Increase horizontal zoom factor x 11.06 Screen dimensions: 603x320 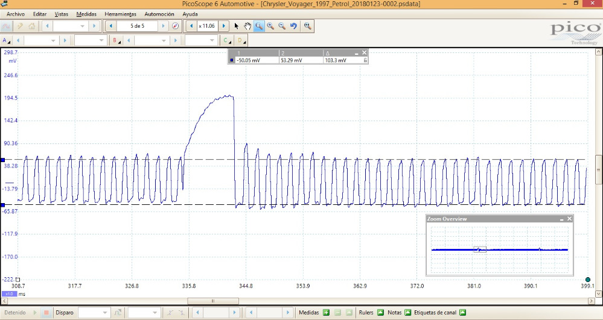[x=223, y=26]
